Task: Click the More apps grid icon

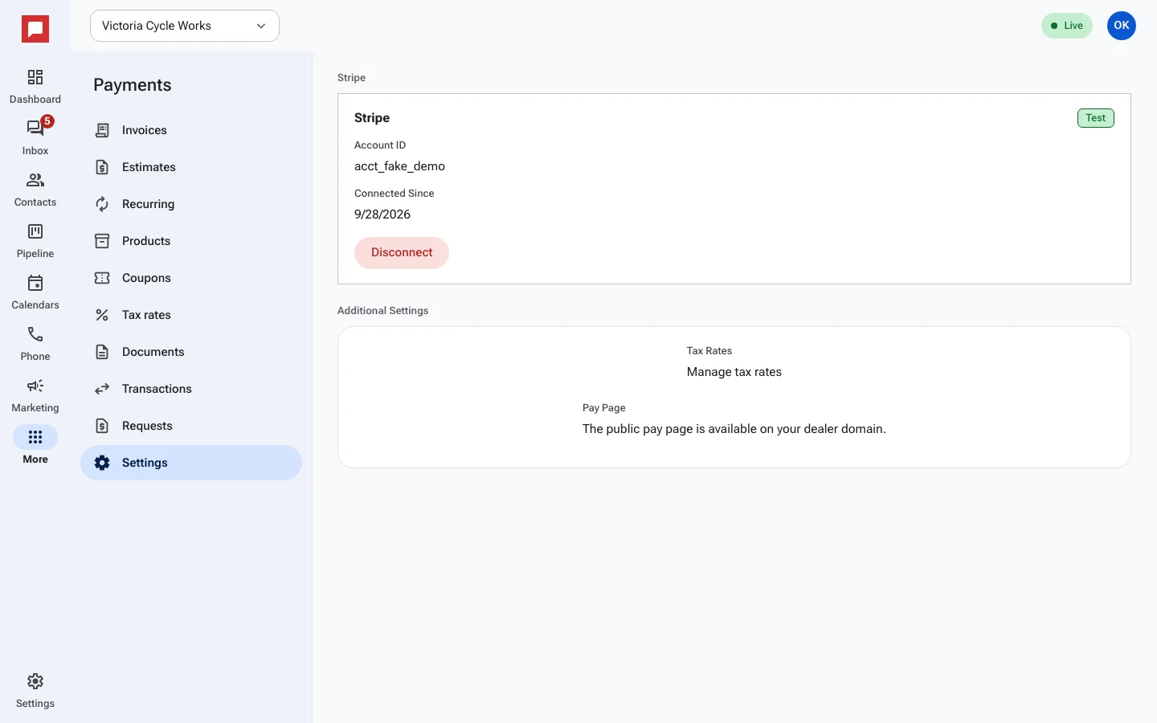Action: pyautogui.click(x=35, y=437)
